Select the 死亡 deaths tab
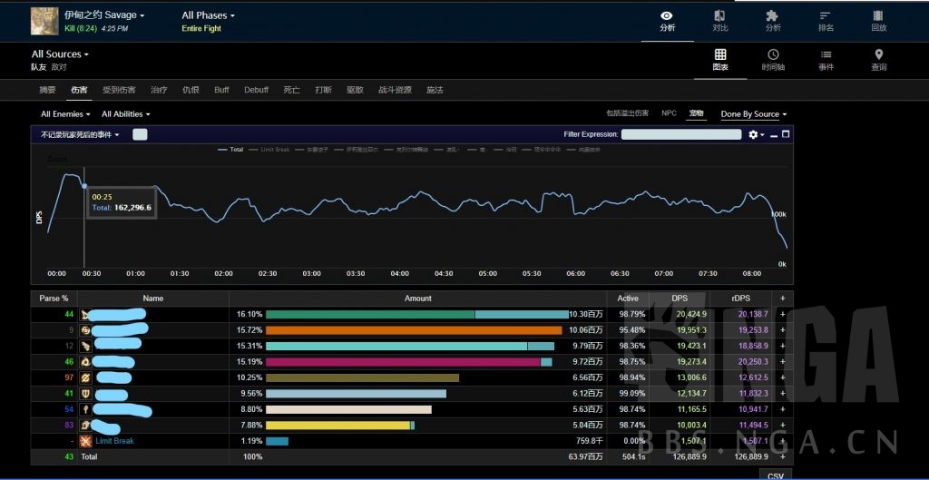This screenshot has height=480, width=929. [x=291, y=90]
